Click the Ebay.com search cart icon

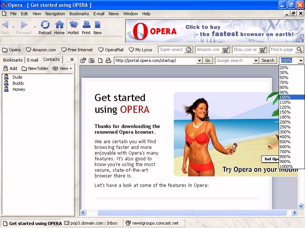point(263,50)
